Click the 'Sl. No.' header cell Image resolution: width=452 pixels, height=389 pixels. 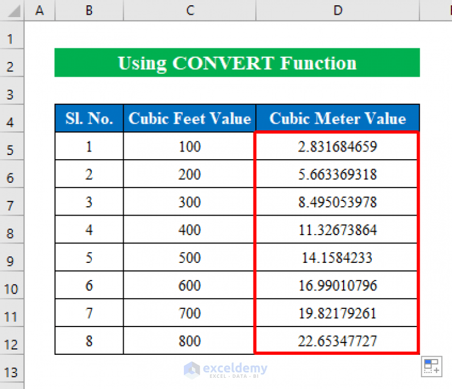click(x=89, y=118)
